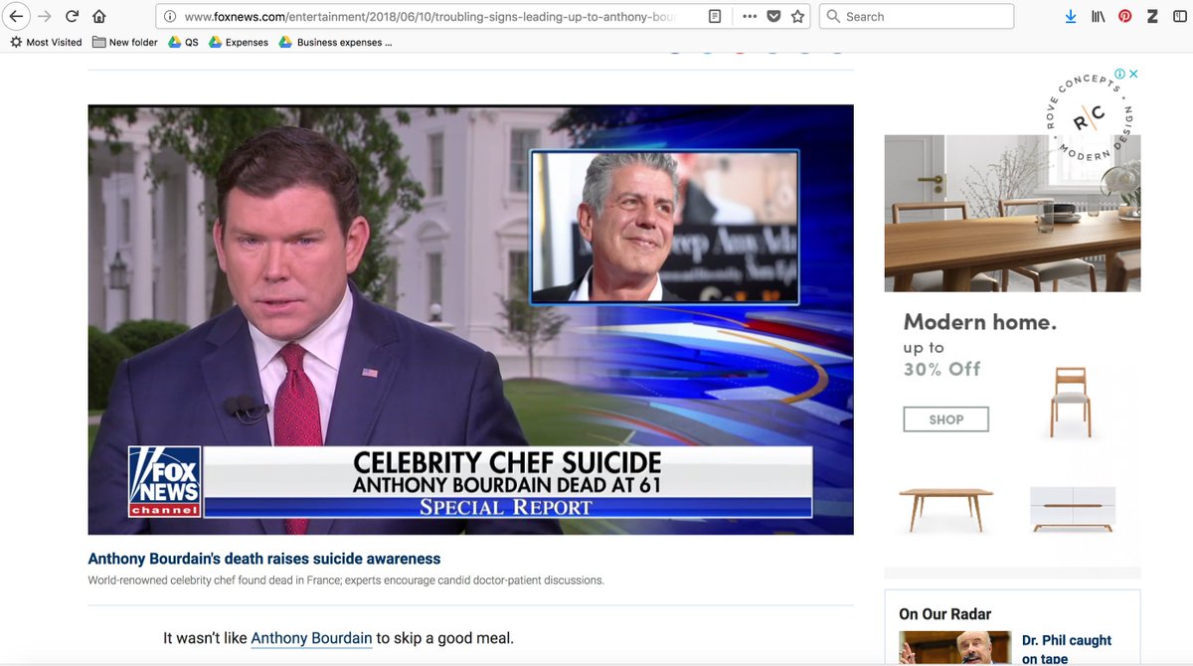Close the Rove Concepts ad
Image resolution: width=1193 pixels, height=666 pixels.
point(1133,74)
